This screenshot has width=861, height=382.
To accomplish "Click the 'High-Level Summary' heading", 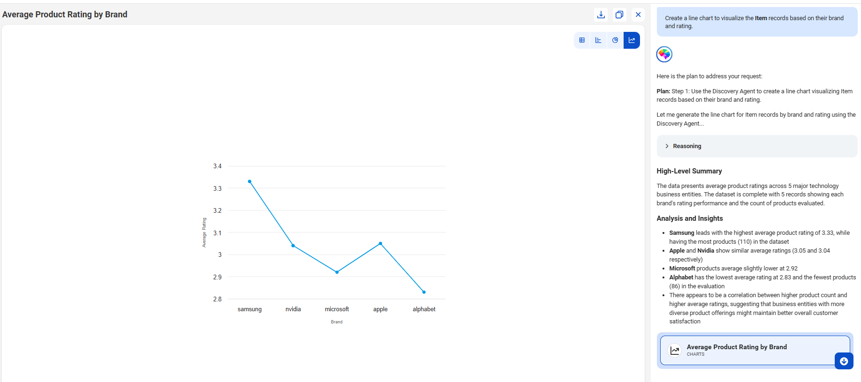I will point(689,171).
